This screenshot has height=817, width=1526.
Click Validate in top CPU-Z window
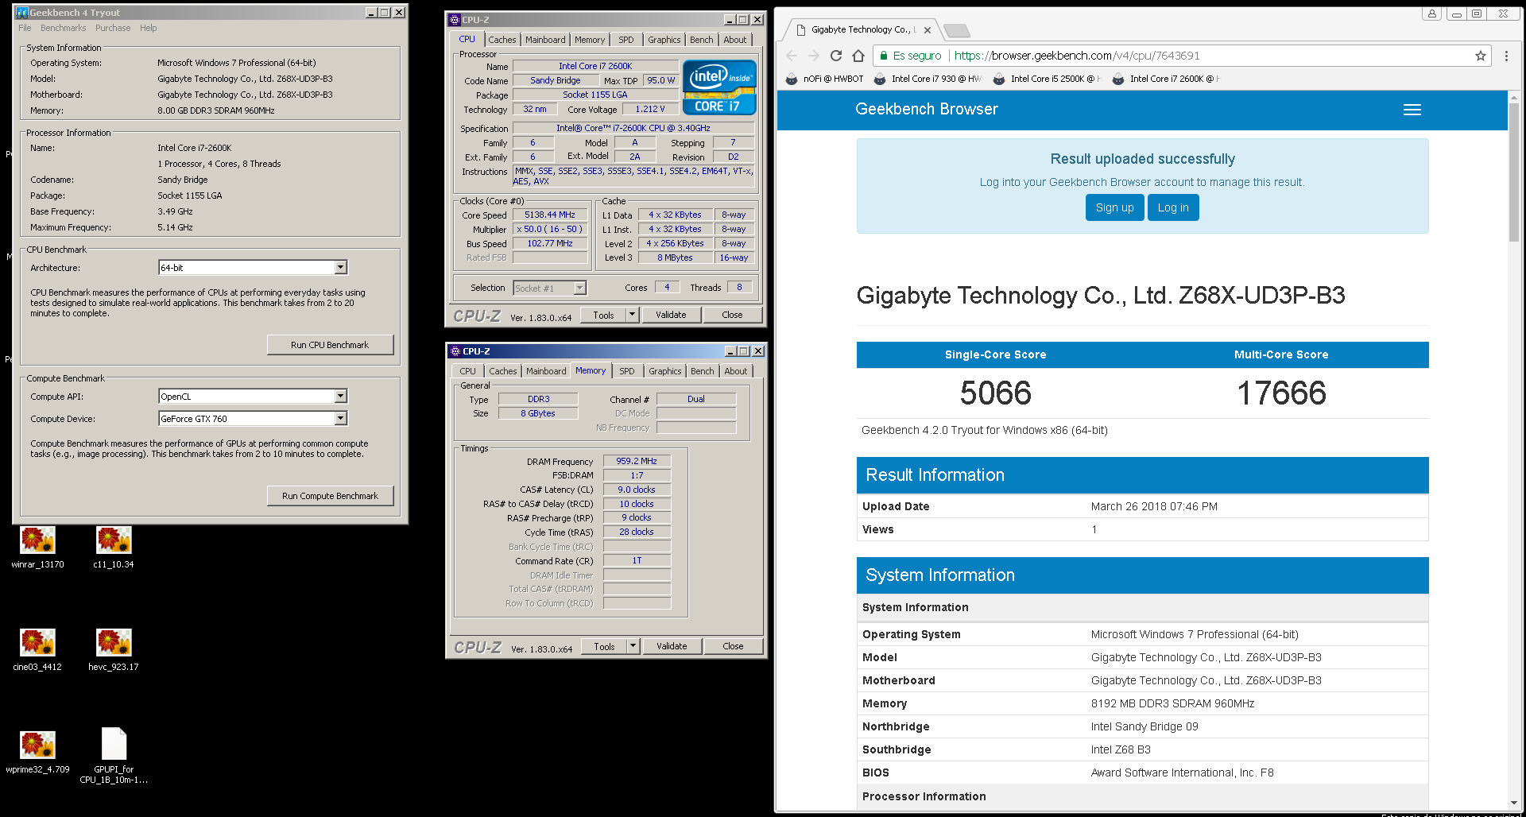tap(671, 315)
